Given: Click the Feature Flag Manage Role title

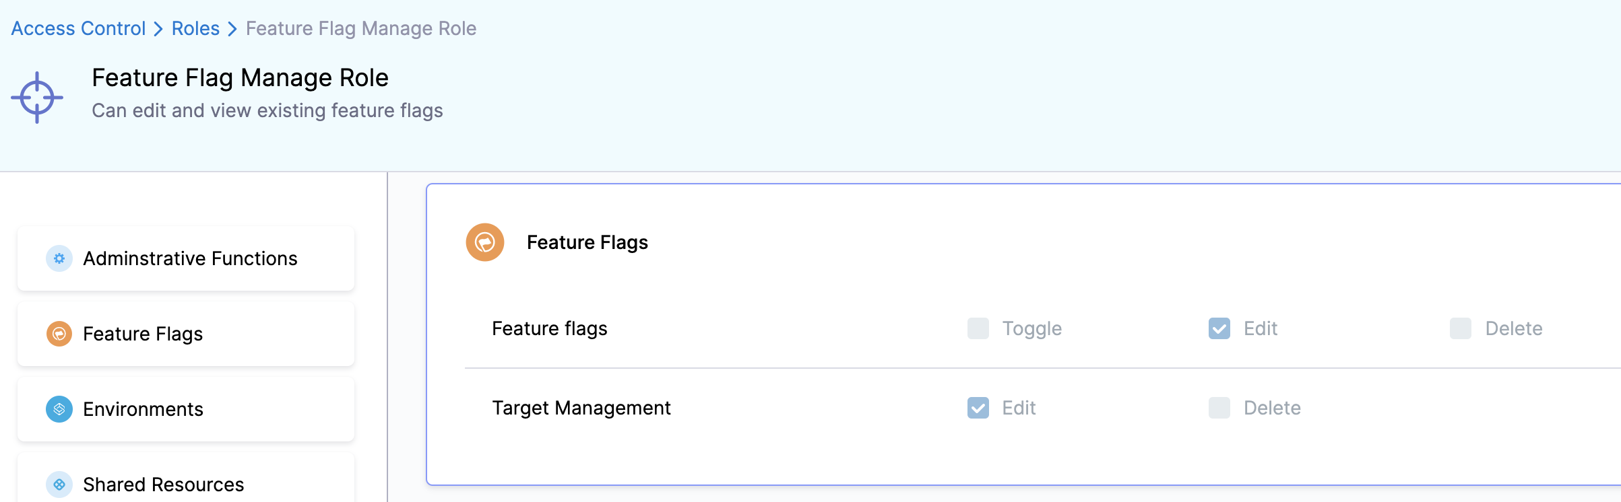Looking at the screenshot, I should tap(240, 77).
